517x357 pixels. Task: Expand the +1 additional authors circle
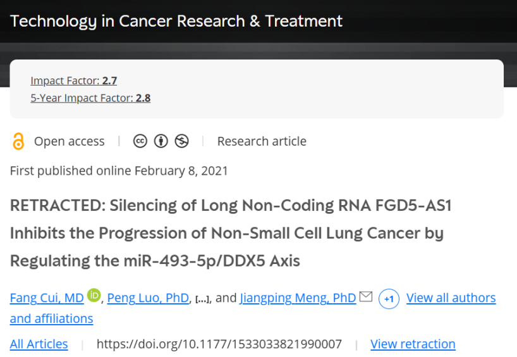click(x=389, y=299)
